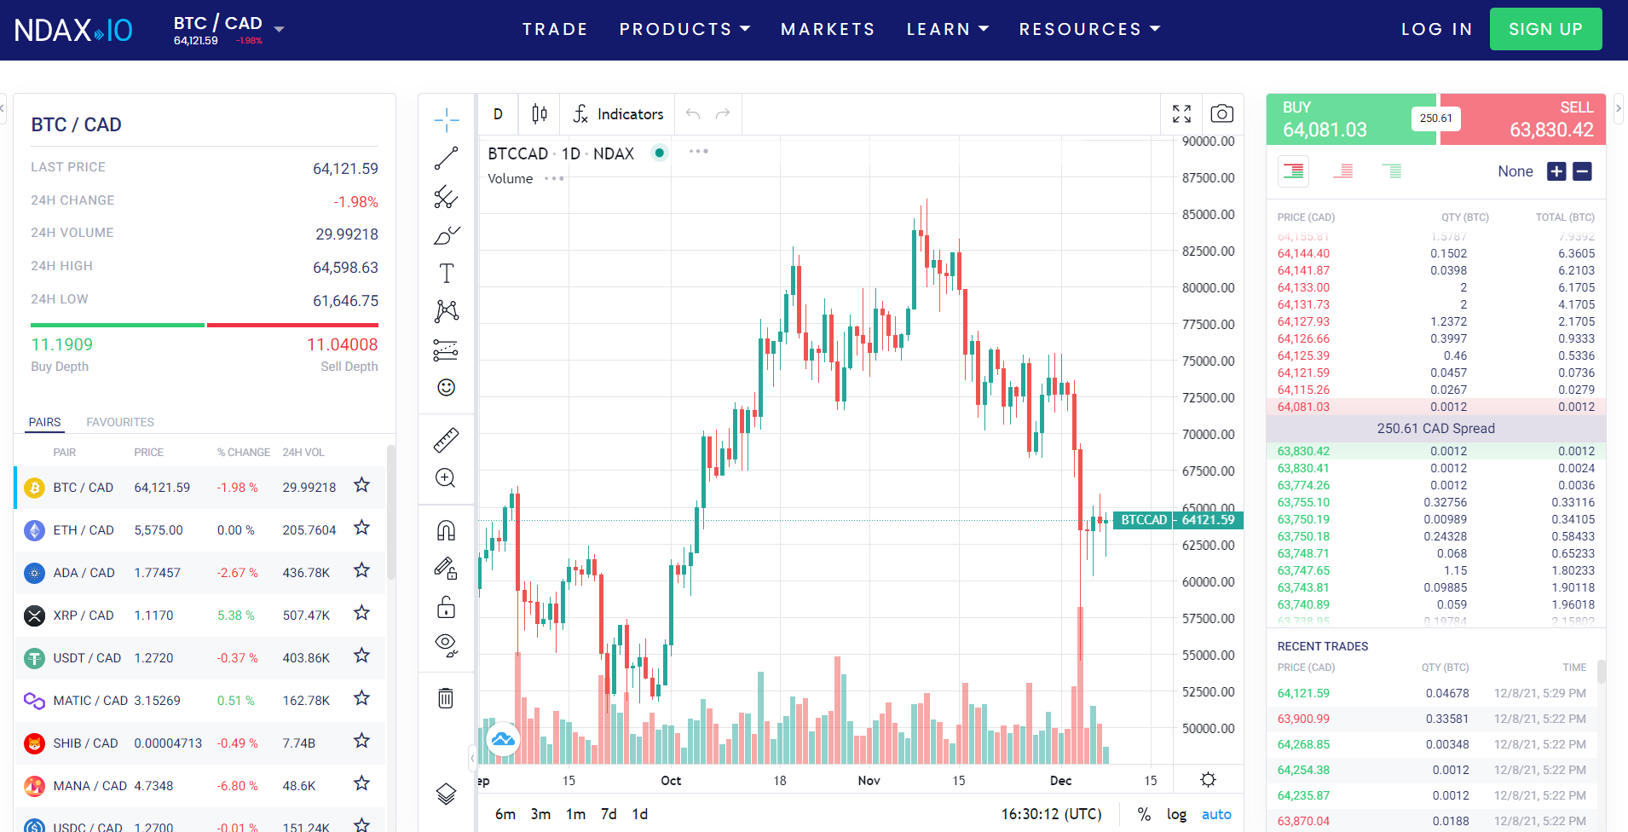1628x832 pixels.
Task: Select the text annotation tool
Action: 446,273
